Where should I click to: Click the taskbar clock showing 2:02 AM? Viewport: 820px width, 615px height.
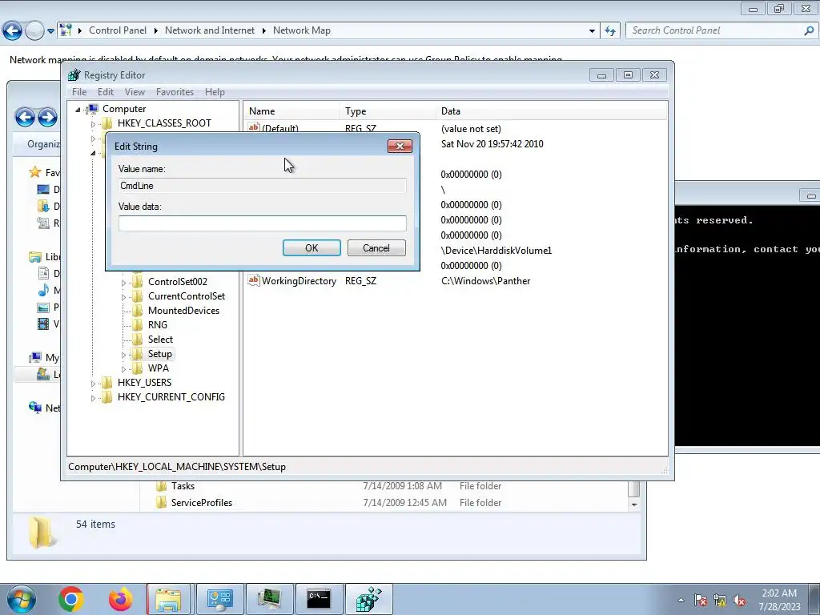[779, 599]
